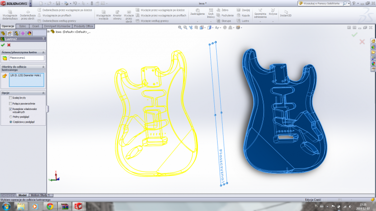Image resolution: width=376 pixels, height=211 pixels.
Task: Open the search options dropdown arrow
Action: click(x=349, y=3)
